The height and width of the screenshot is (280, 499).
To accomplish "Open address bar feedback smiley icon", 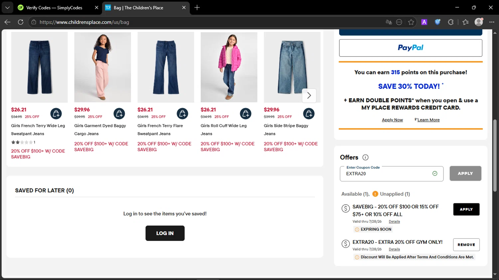I will pos(399,22).
